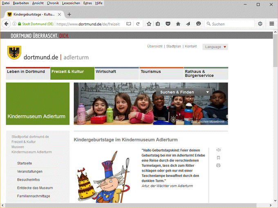Bookmark this page with the star icon
This screenshot has width=278, height=208.
149,24
